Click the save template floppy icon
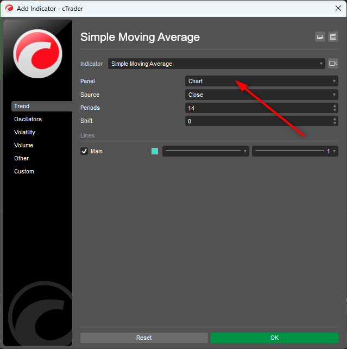 (x=333, y=37)
